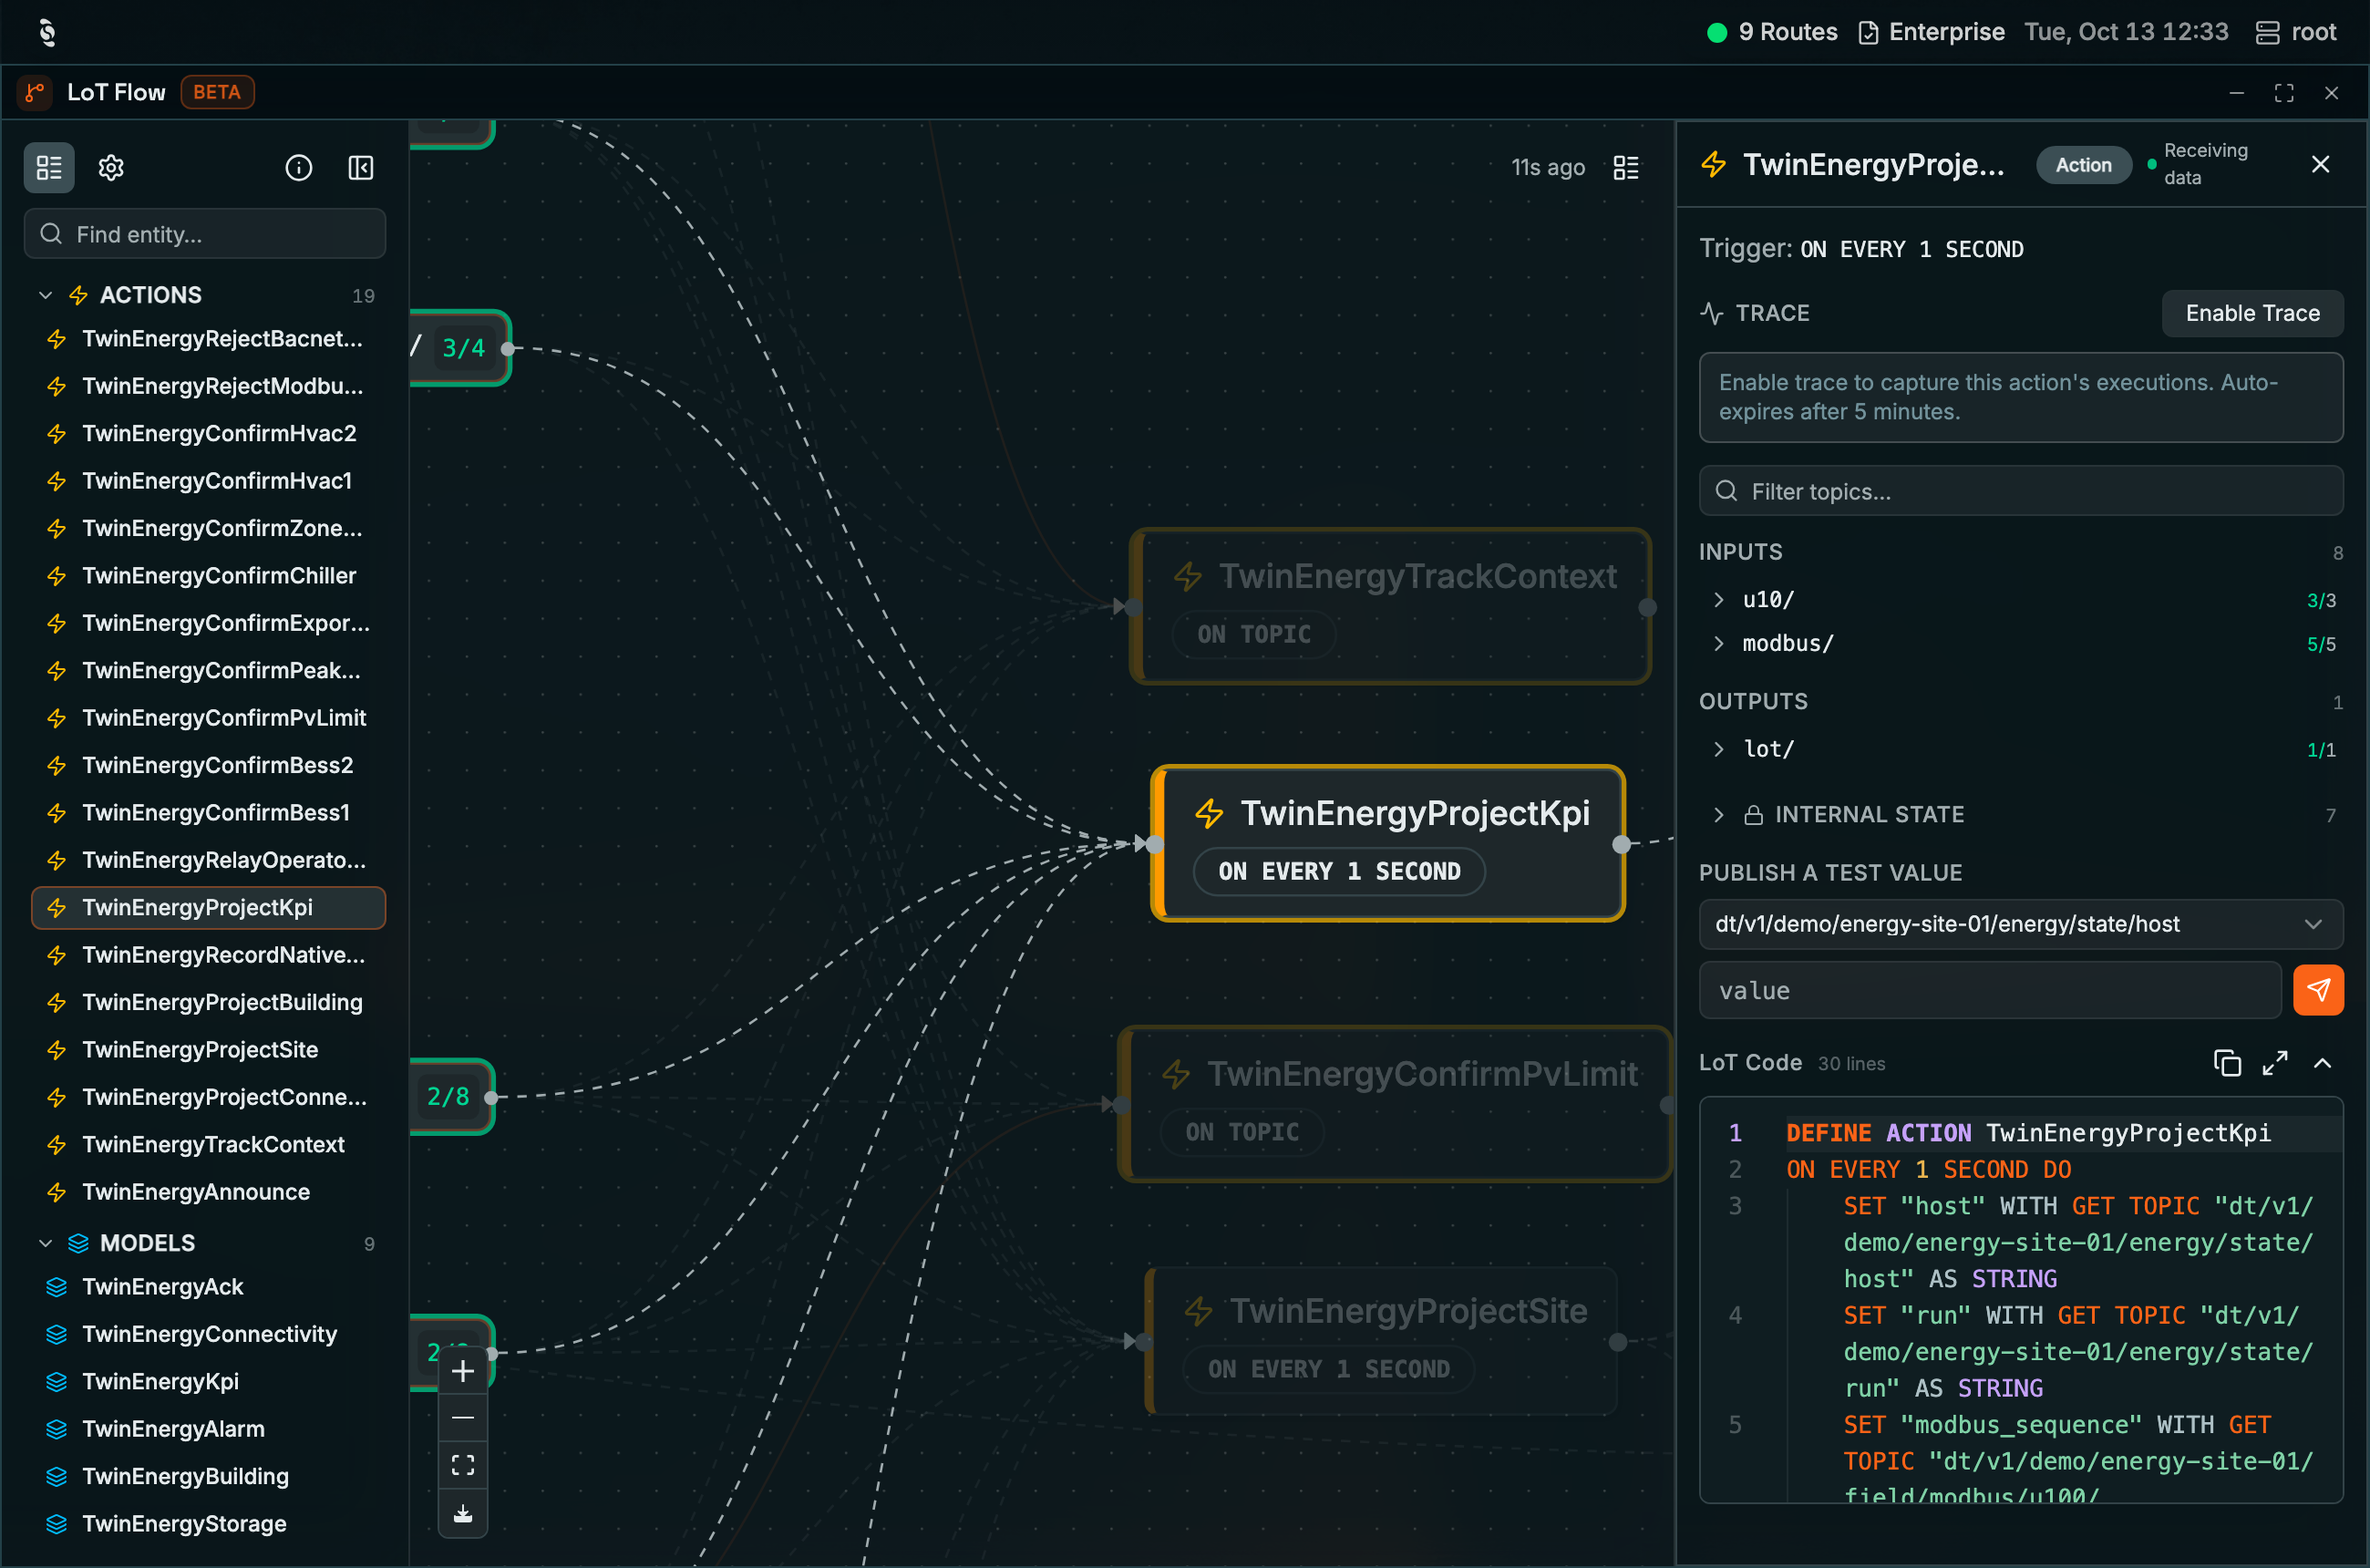Collapse the ACTIONS section
The width and height of the screenshot is (2370, 1568).
[x=45, y=295]
